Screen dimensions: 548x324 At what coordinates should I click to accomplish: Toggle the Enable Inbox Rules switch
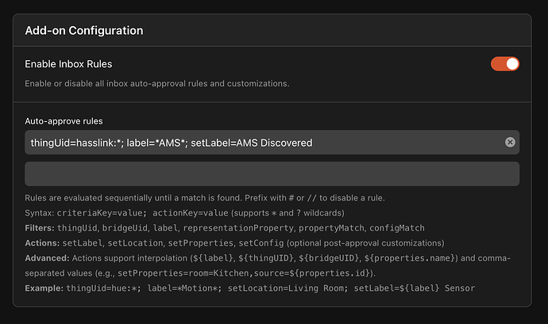pyautogui.click(x=504, y=64)
